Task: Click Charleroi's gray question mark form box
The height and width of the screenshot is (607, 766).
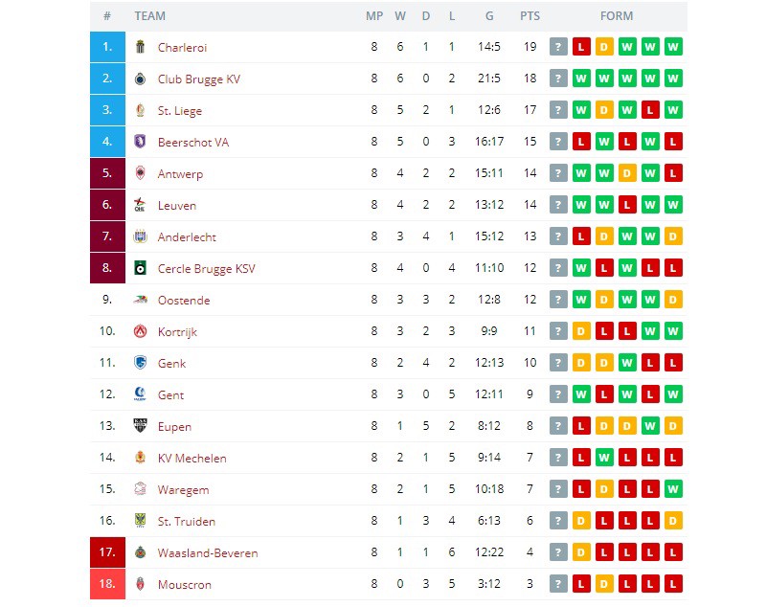Action: (x=558, y=47)
